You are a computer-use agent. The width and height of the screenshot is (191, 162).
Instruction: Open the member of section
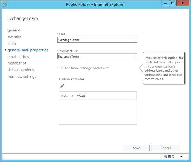click(17, 63)
